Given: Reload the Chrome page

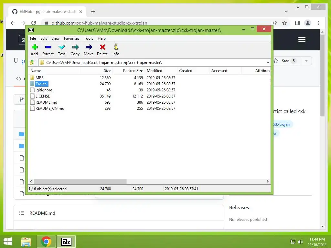Looking at the screenshot, I should 34,23.
